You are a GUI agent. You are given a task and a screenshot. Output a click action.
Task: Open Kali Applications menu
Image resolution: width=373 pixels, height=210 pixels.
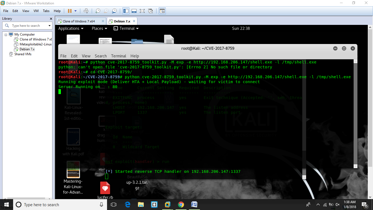[x=70, y=28]
